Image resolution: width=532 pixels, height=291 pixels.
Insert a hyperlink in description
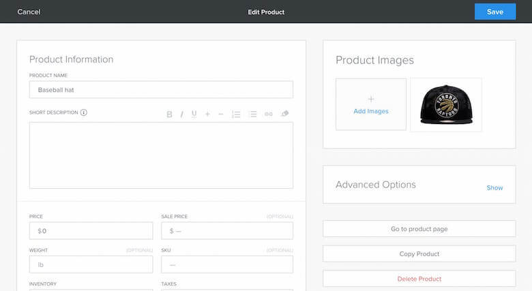tap(269, 114)
